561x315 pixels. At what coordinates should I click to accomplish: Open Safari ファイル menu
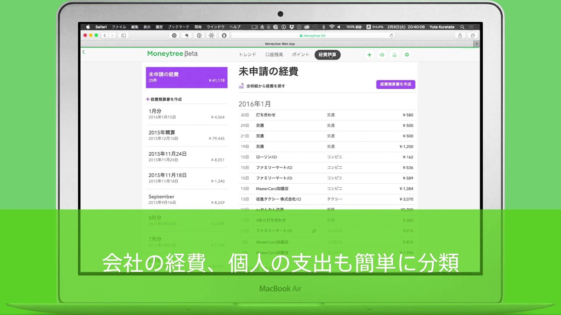[x=119, y=27]
